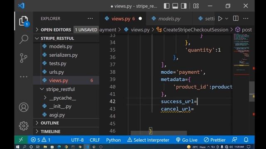Open Microsoft Edge from the taskbar
This screenshot has height=149, width=266.
pos(59,147)
